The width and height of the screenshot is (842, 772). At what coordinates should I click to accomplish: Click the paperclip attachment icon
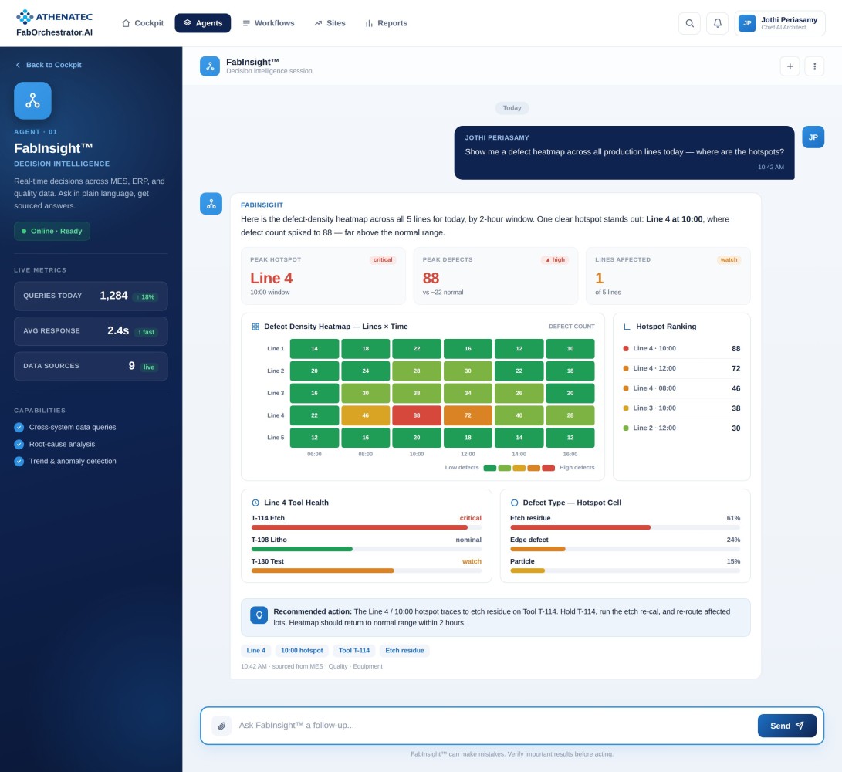221,726
